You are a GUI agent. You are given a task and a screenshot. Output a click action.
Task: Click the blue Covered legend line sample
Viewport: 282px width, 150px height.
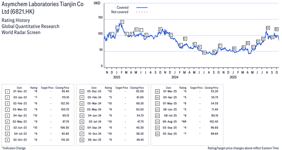click(142, 8)
